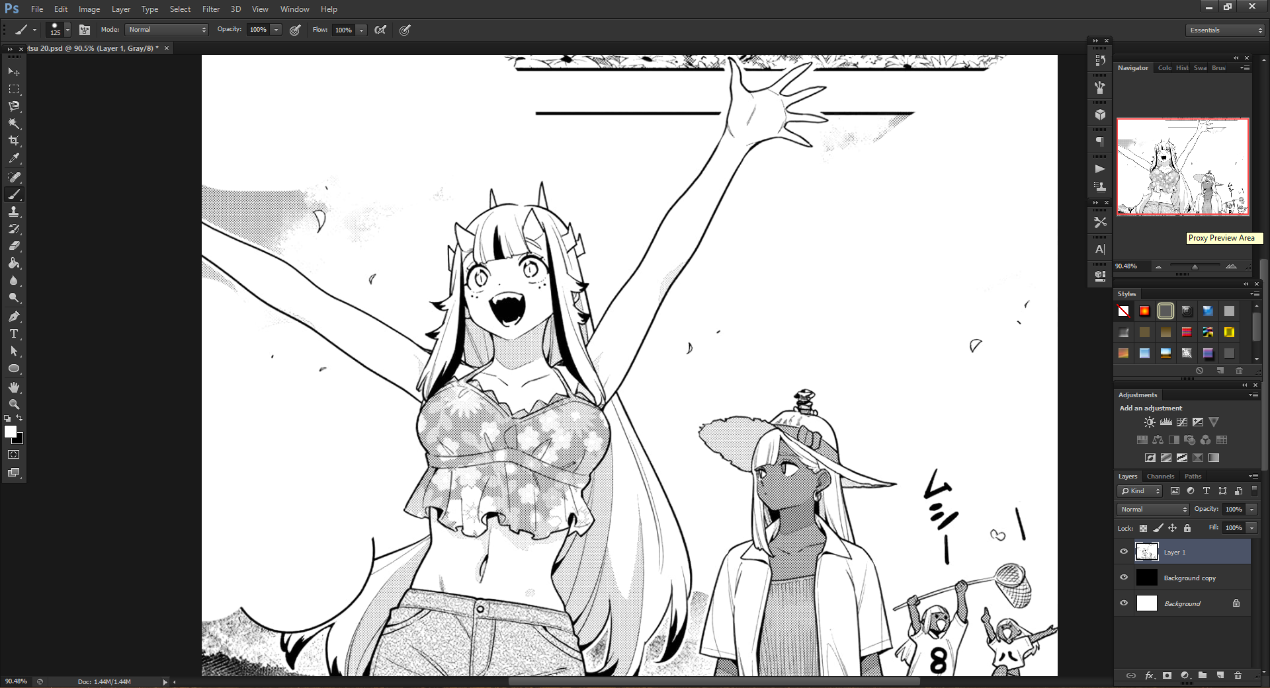Click the horizontal canvas scrollbar

pos(714,681)
